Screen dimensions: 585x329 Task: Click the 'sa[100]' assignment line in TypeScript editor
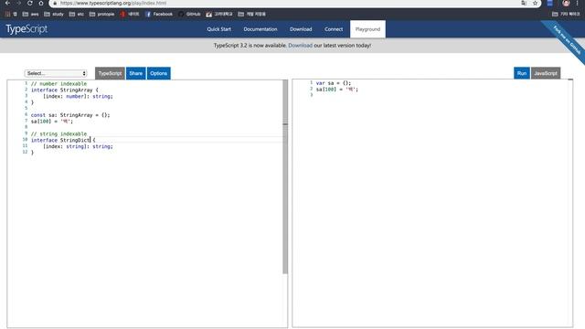52,122
